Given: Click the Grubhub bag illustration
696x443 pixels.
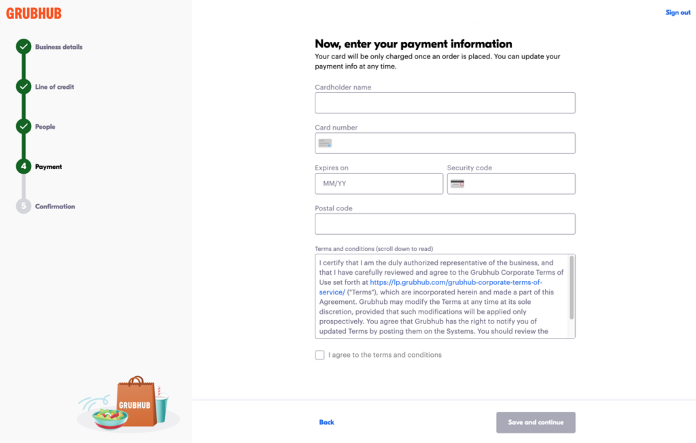Looking at the screenshot, I should pyautogui.click(x=135, y=403).
